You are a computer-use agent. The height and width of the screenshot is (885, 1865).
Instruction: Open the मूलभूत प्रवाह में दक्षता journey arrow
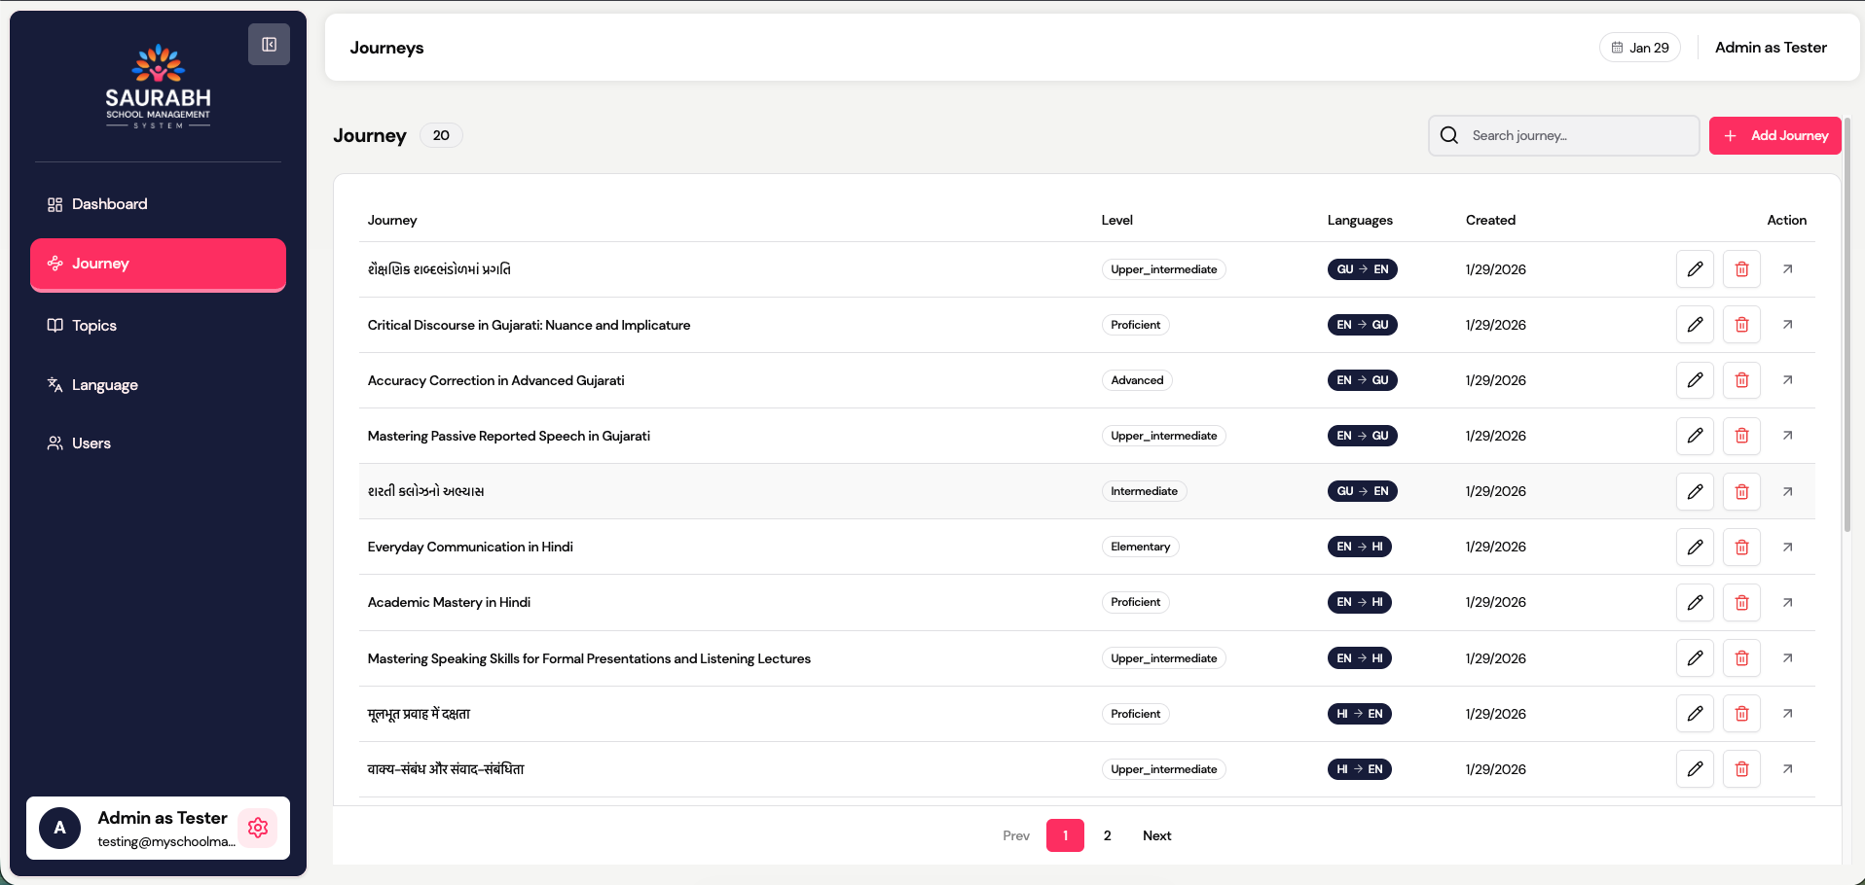click(x=1787, y=714)
